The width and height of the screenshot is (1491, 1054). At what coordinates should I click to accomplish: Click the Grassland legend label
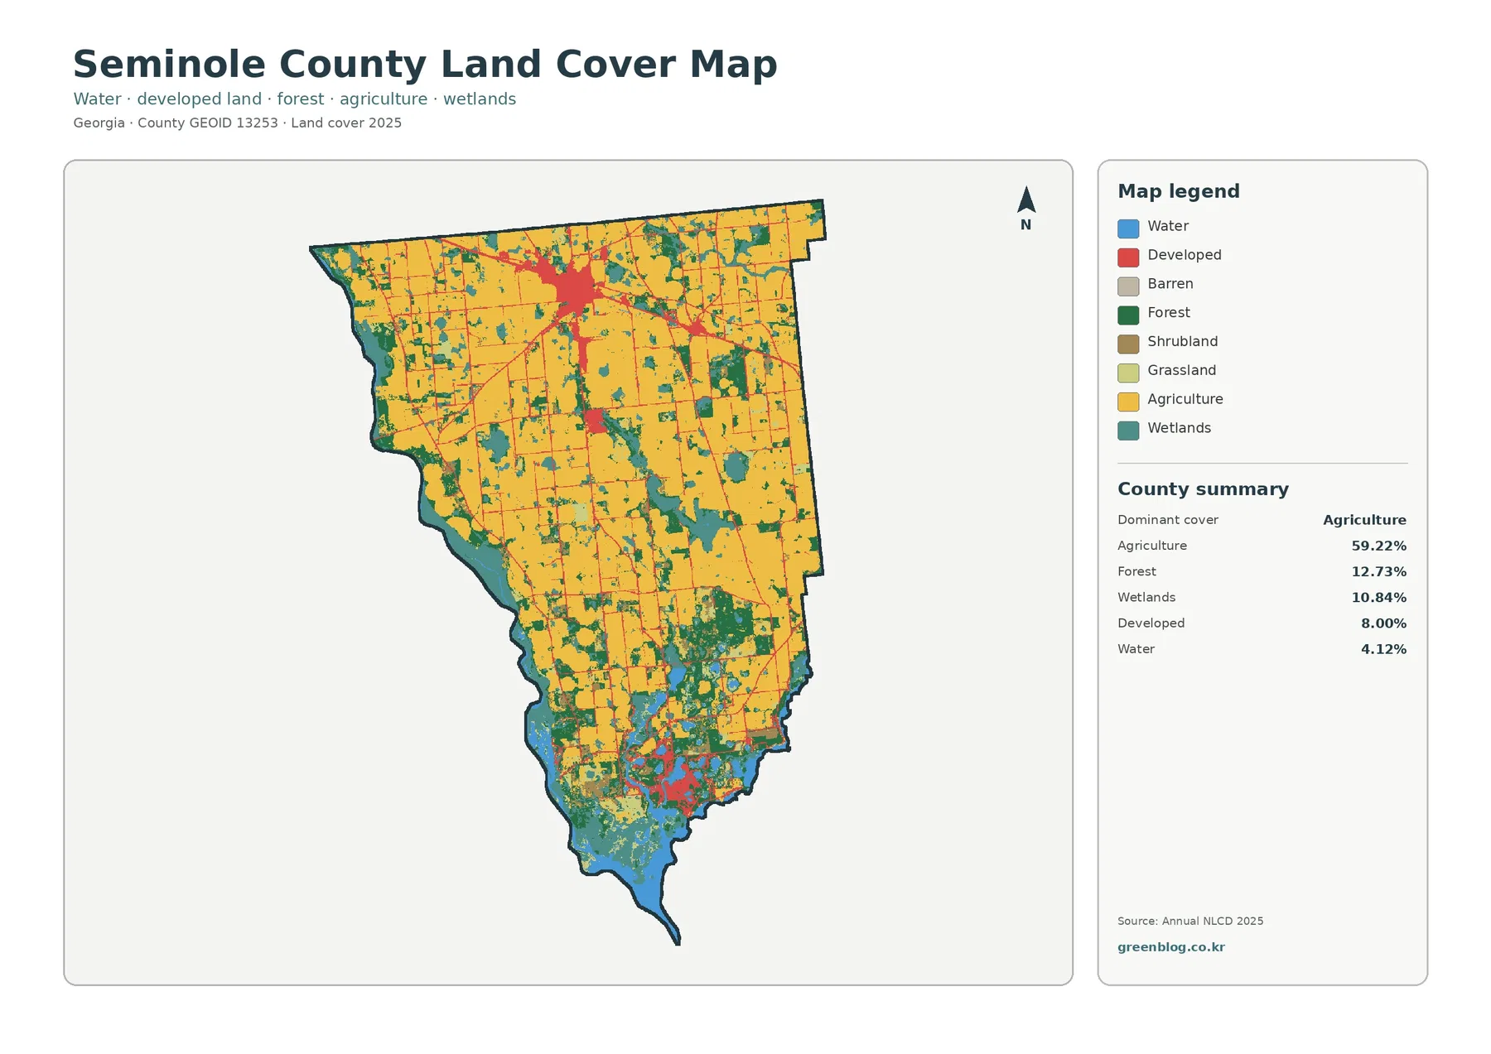(1181, 370)
